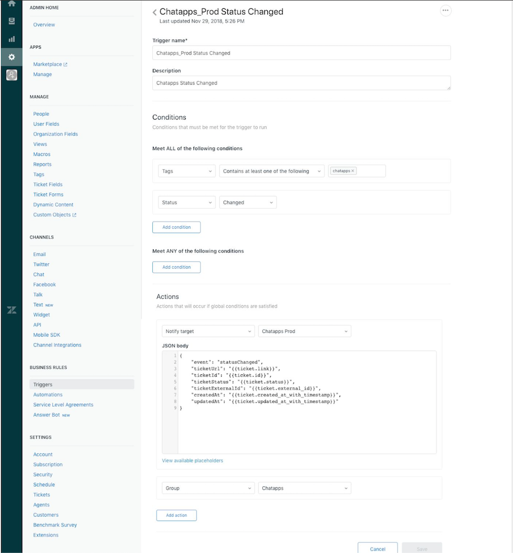This screenshot has height=553, width=513.
Task: Open Text channel marked NEW
Action: [43, 305]
